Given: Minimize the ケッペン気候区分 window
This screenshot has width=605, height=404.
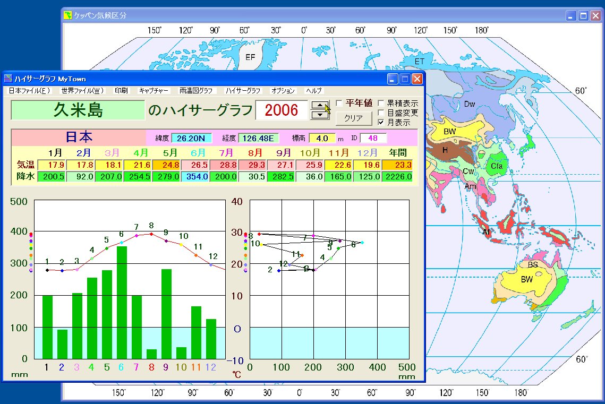Looking at the screenshot, I should pos(571,16).
